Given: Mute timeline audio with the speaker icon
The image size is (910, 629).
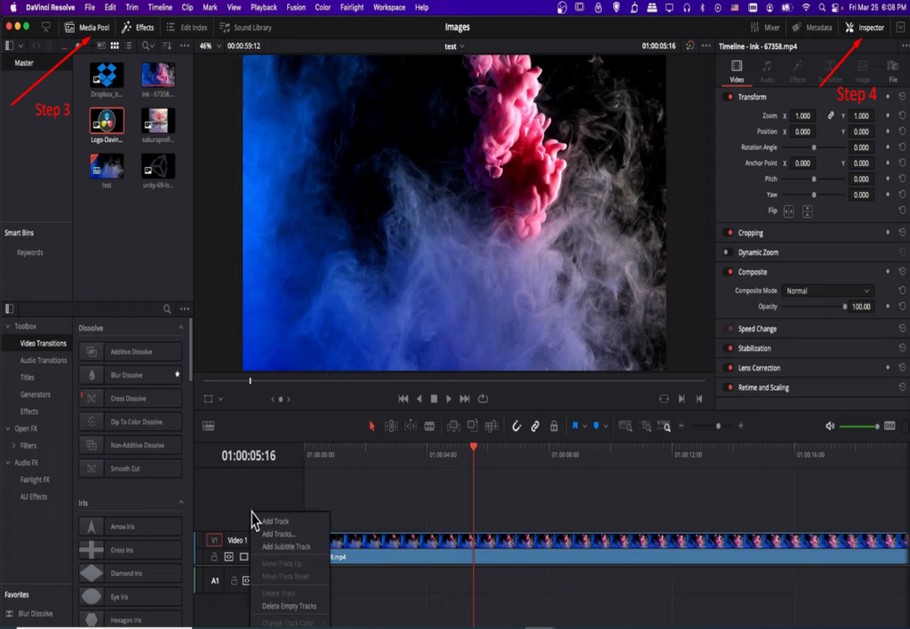Looking at the screenshot, I should [828, 426].
